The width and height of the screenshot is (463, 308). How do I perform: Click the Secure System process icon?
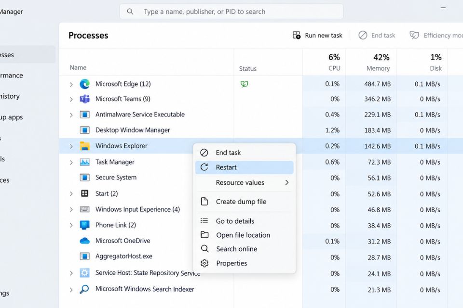pyautogui.click(x=85, y=178)
